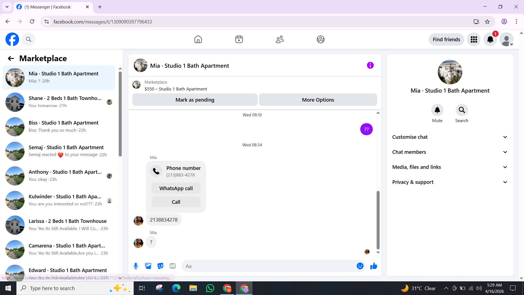Open Facebook notifications bell
This screenshot has width=524, height=295.
pos(490,39)
